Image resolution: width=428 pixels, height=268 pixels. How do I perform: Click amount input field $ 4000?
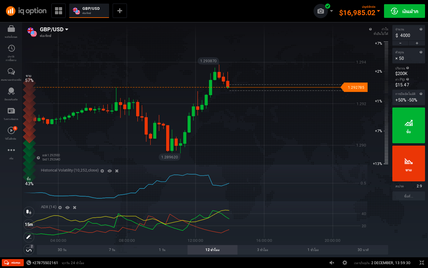[x=409, y=33]
